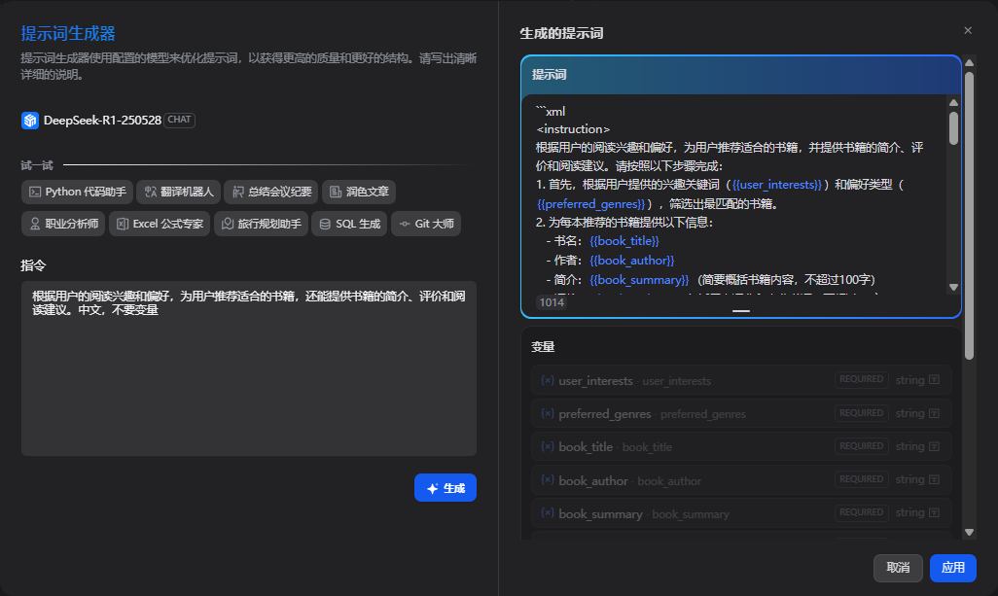Click the commit icon on Git 大师
The height and width of the screenshot is (596, 998).
tap(405, 224)
